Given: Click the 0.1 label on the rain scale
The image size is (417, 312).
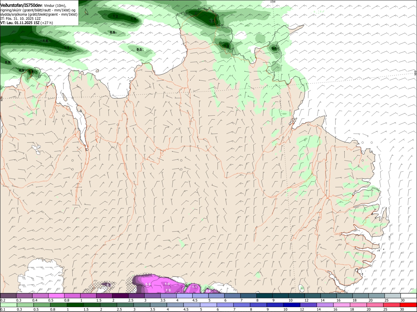Looking at the screenshot, I should coord(3,310).
